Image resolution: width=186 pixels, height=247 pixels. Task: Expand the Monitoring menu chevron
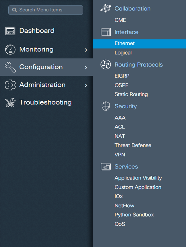[x=86, y=50]
